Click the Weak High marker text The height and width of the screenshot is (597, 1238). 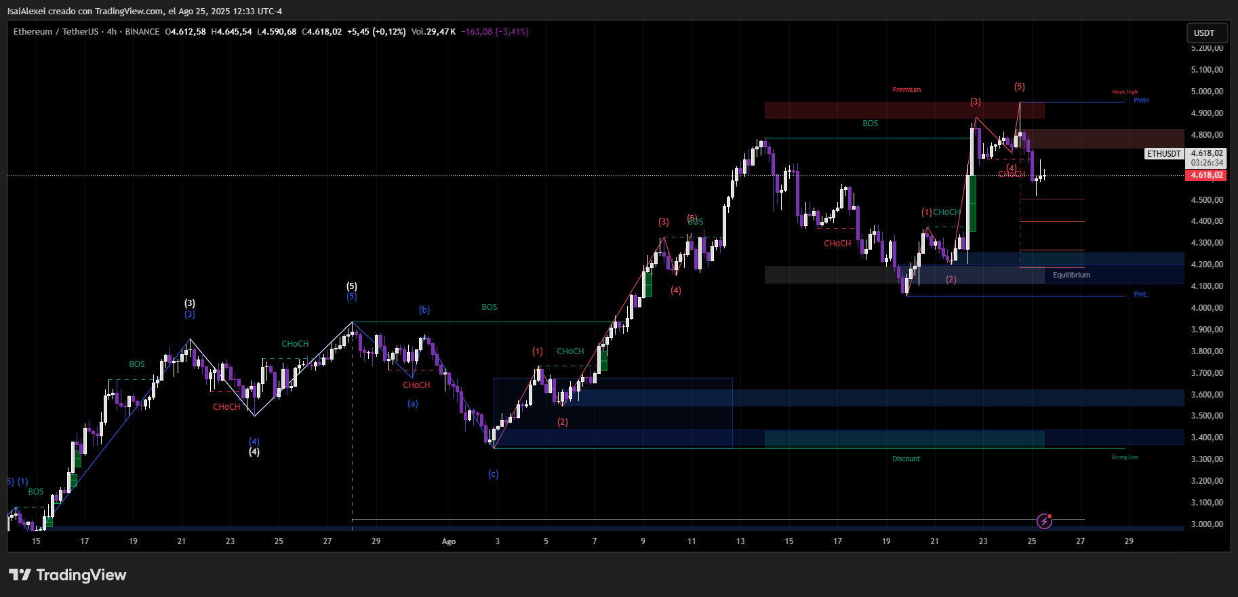1124,92
